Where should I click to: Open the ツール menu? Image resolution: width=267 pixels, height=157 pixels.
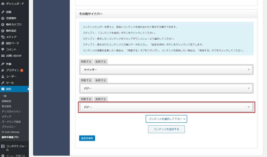[x=10, y=83]
